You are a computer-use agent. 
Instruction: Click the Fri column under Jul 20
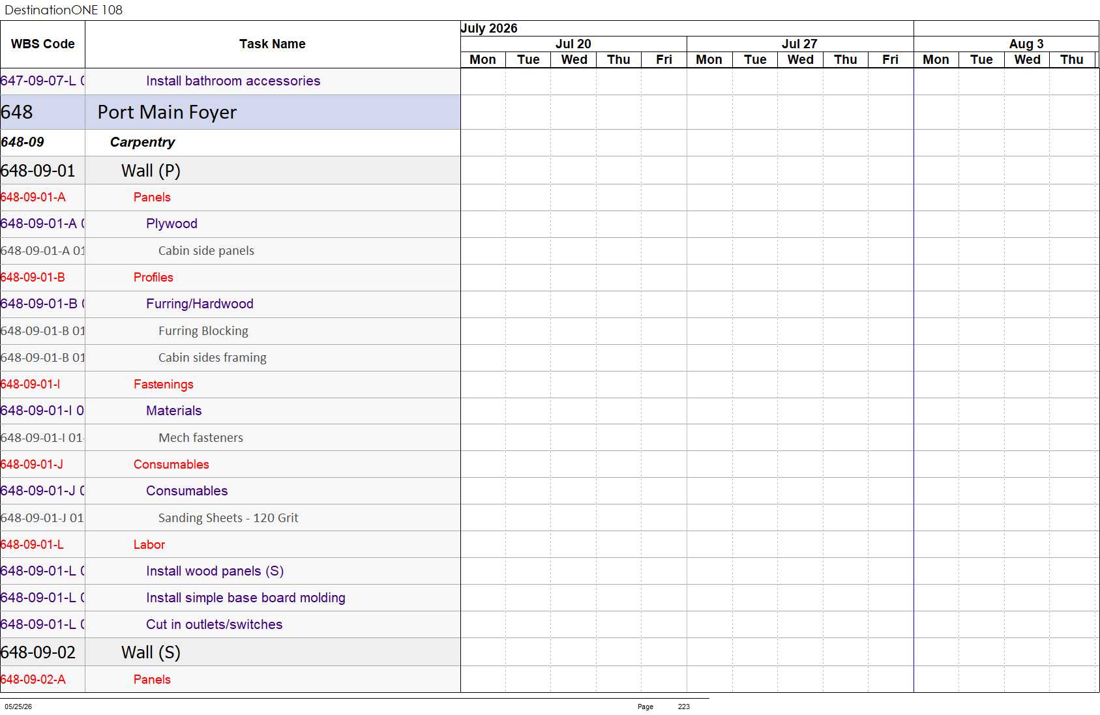tap(664, 60)
